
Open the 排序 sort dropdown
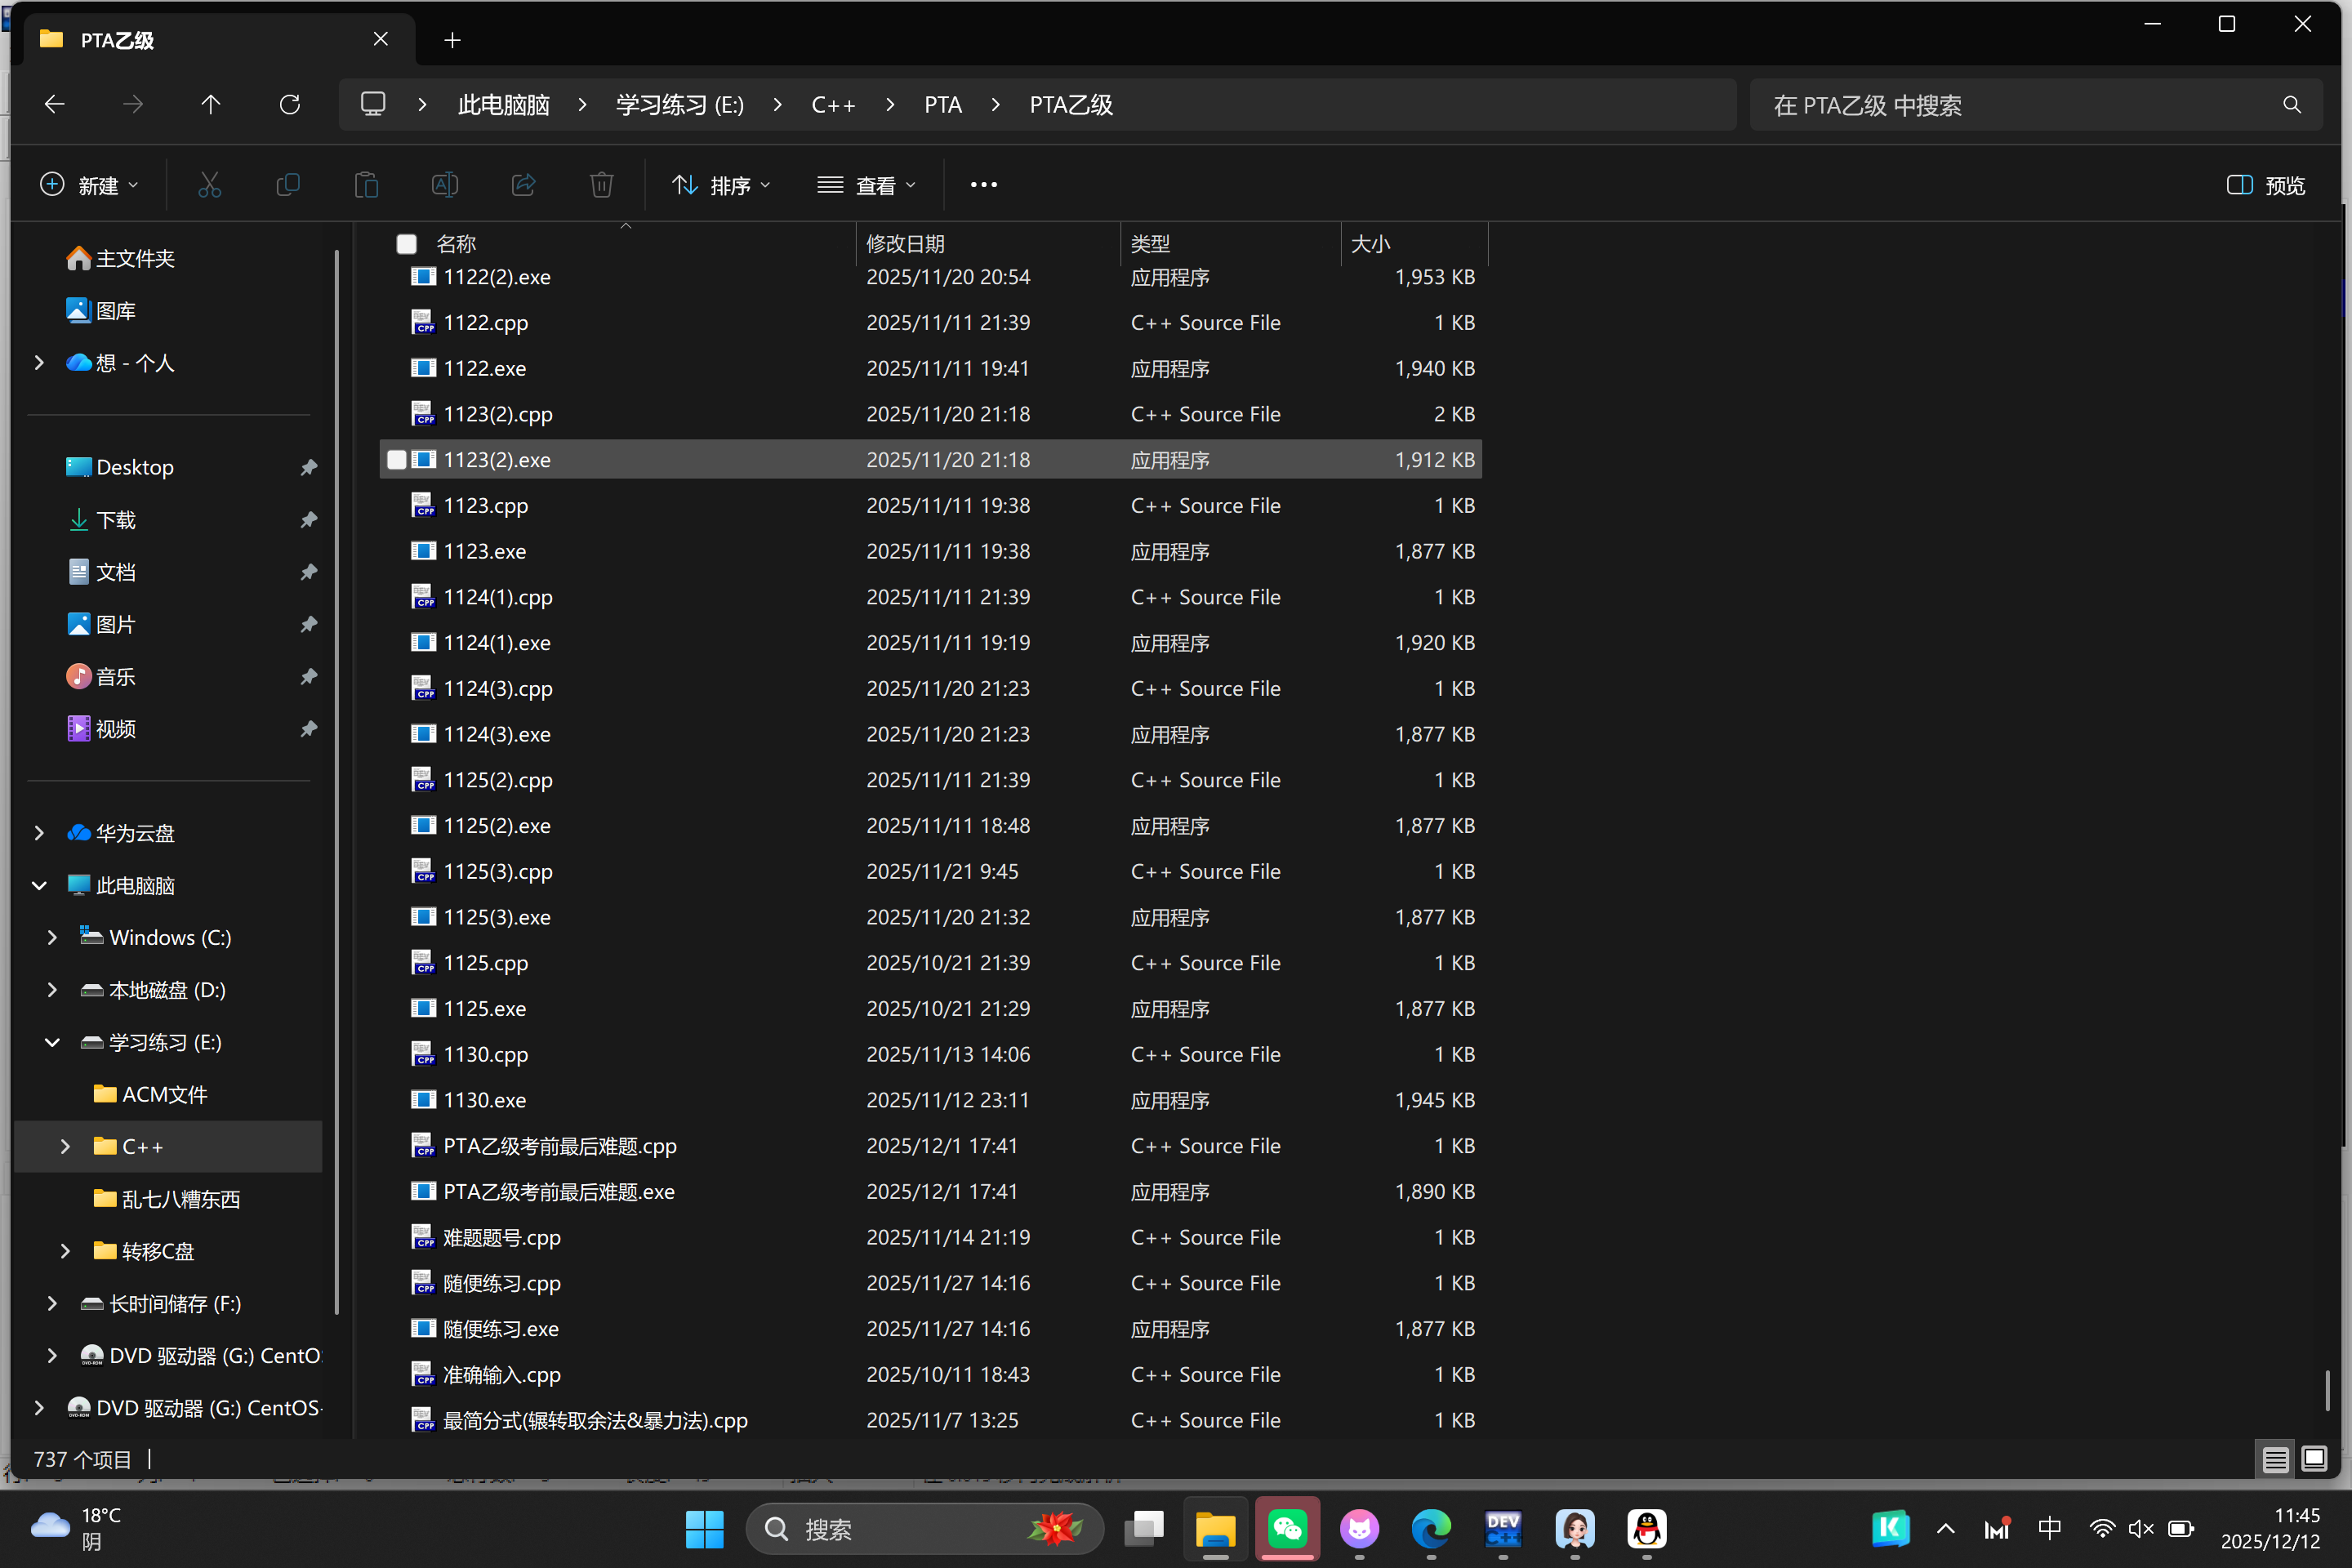tap(721, 185)
